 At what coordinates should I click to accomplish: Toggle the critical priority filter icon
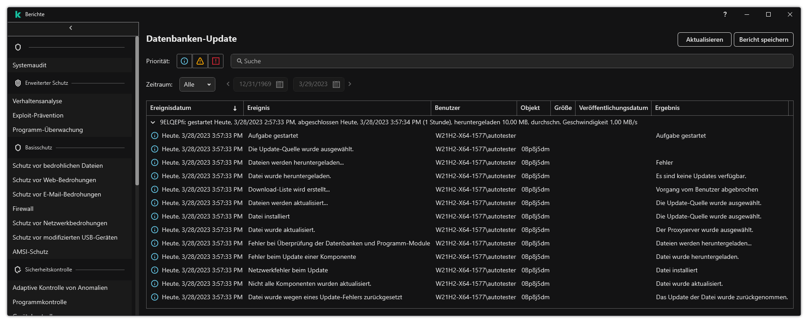click(x=216, y=61)
